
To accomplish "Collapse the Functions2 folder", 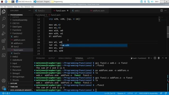I will (17, 33).
